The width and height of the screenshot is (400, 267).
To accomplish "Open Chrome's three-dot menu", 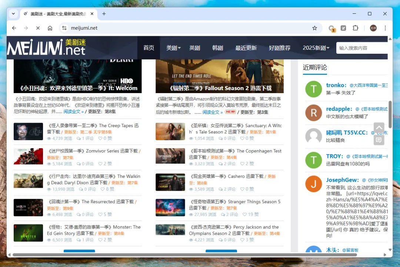I will (x=385, y=28).
